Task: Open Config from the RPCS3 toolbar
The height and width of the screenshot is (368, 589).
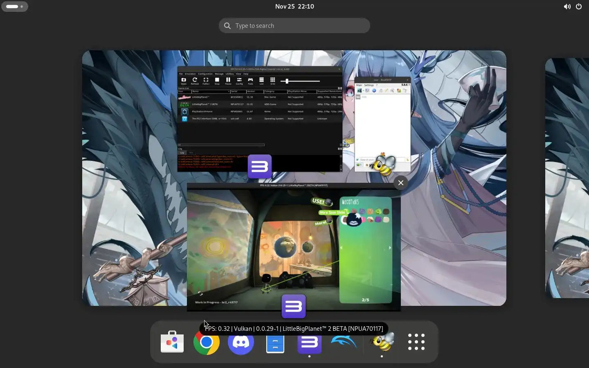Action: pos(239,81)
